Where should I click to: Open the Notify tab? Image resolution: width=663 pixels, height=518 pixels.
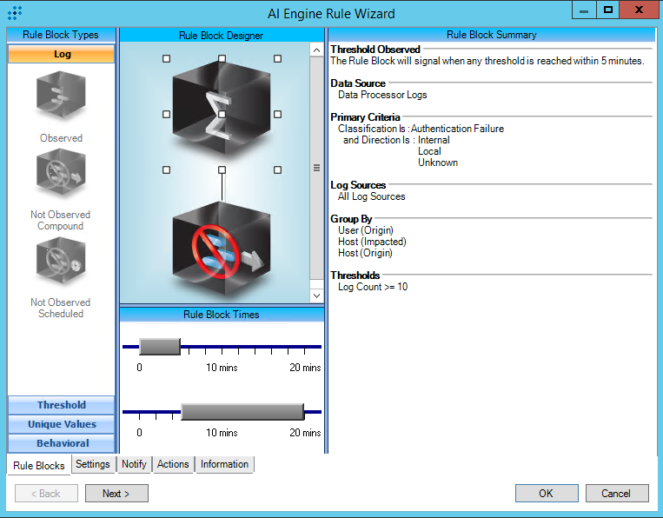(134, 464)
